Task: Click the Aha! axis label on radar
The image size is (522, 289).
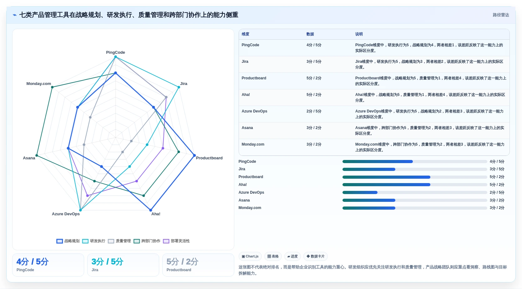Action: [156, 214]
